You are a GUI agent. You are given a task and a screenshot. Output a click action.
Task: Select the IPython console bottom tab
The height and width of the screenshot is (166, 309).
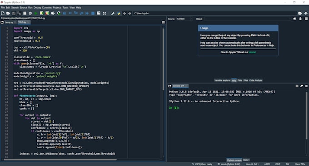(234, 160)
